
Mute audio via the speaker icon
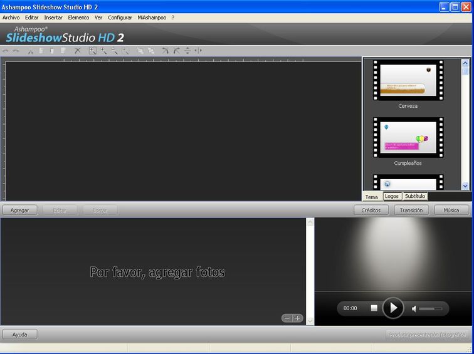pyautogui.click(x=414, y=308)
